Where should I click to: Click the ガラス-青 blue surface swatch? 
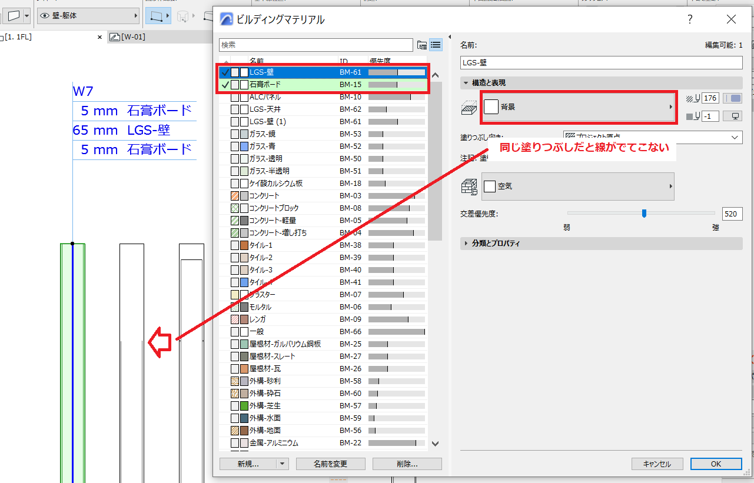click(244, 146)
